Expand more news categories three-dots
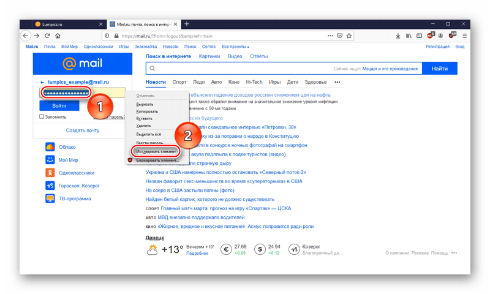This screenshot has height=294, width=490. [337, 82]
